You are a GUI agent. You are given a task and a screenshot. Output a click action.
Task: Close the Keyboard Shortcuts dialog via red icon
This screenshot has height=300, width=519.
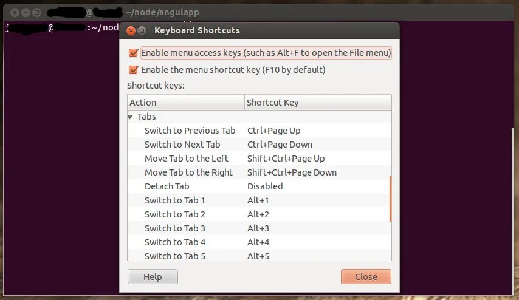[131, 30]
